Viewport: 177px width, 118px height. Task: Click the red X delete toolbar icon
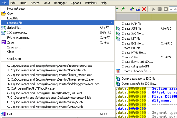coord(144,9)
